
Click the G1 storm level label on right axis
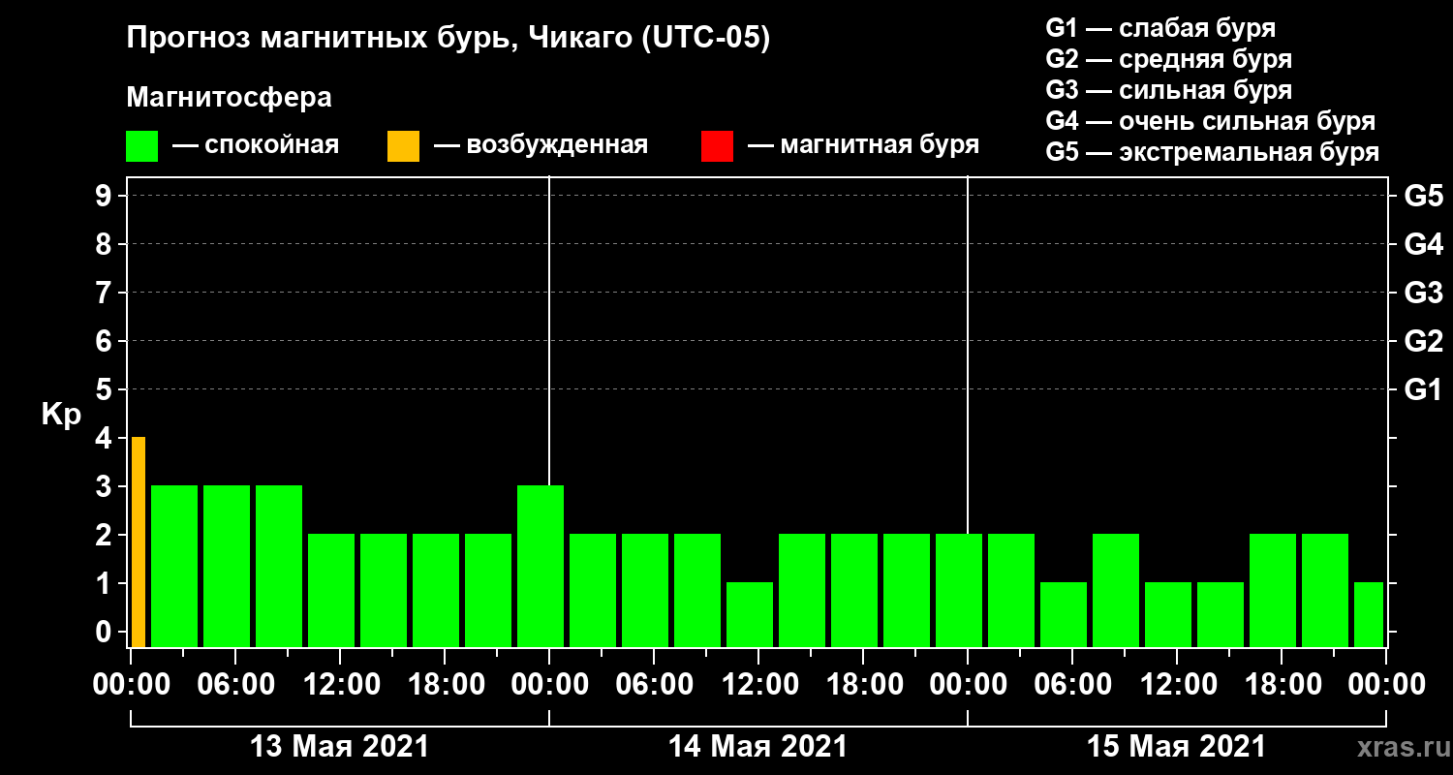click(1423, 389)
